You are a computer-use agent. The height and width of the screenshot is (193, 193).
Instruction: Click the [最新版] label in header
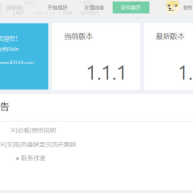pos(14,8)
